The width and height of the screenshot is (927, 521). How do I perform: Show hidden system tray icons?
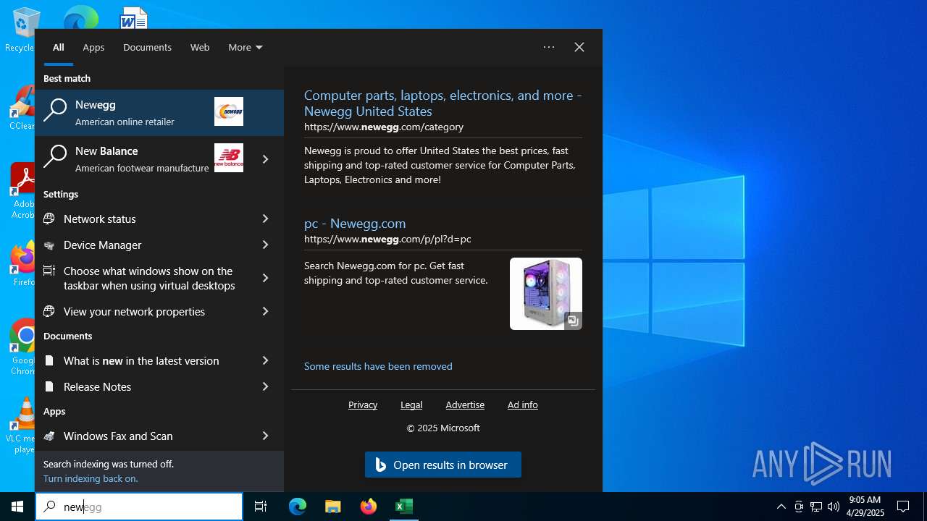pyautogui.click(x=781, y=507)
